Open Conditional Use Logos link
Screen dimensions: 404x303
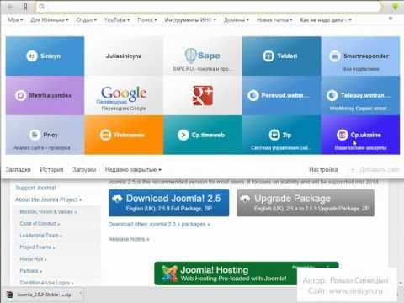(46, 283)
